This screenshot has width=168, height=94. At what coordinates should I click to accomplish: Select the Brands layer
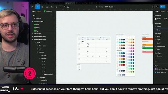(39, 43)
